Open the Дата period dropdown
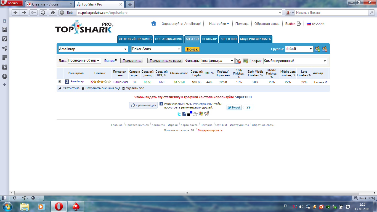 (x=84, y=61)
